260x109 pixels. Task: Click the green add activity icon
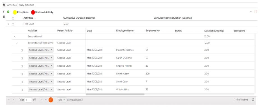tap(8, 12)
